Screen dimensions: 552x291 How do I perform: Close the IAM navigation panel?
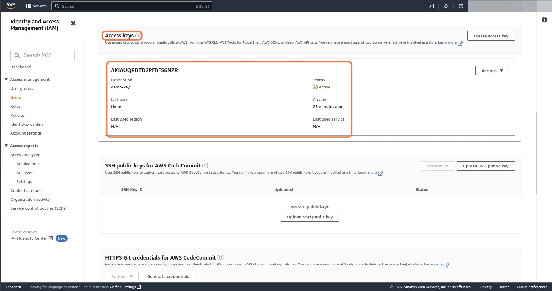[73, 23]
